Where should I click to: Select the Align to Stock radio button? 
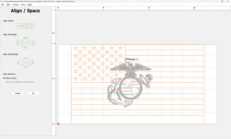click(x=4, y=78)
